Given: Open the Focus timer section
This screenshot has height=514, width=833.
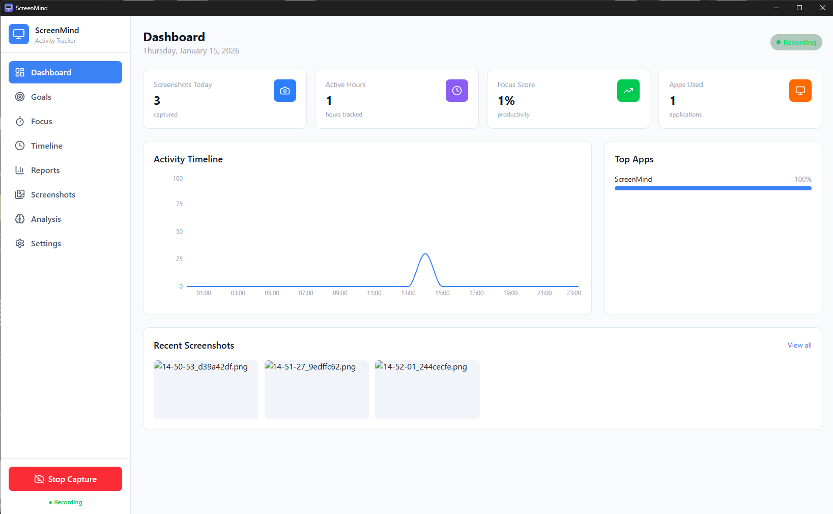Looking at the screenshot, I should point(19,121).
